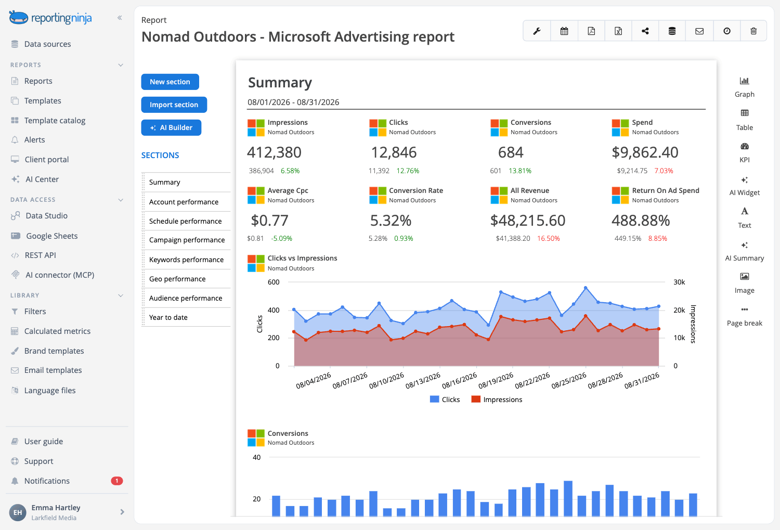Select Audience performance section
Screen dimensions: 780x530
186,298
